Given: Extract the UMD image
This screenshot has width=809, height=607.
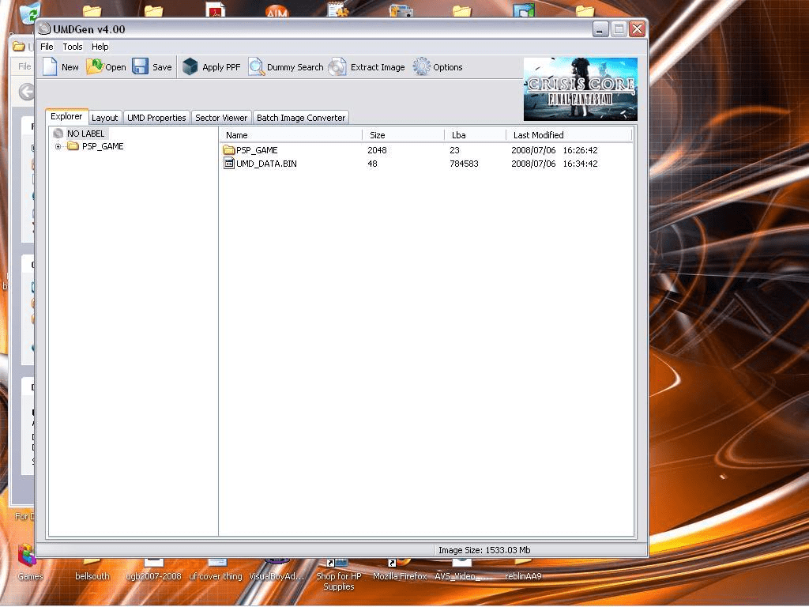Looking at the screenshot, I should click(367, 67).
